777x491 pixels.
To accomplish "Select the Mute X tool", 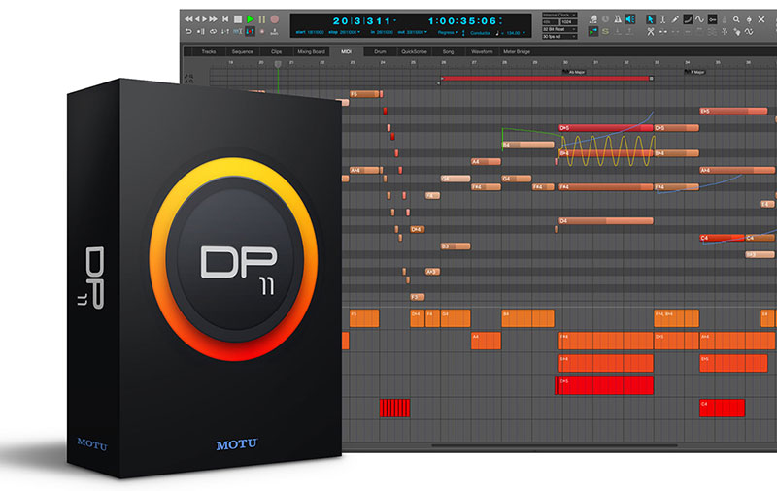I will tap(761, 19).
